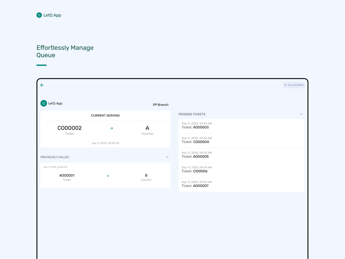The image size is (345, 259).
Task: Click the CURRENT SERVING heading
Action: pyautogui.click(x=105, y=116)
